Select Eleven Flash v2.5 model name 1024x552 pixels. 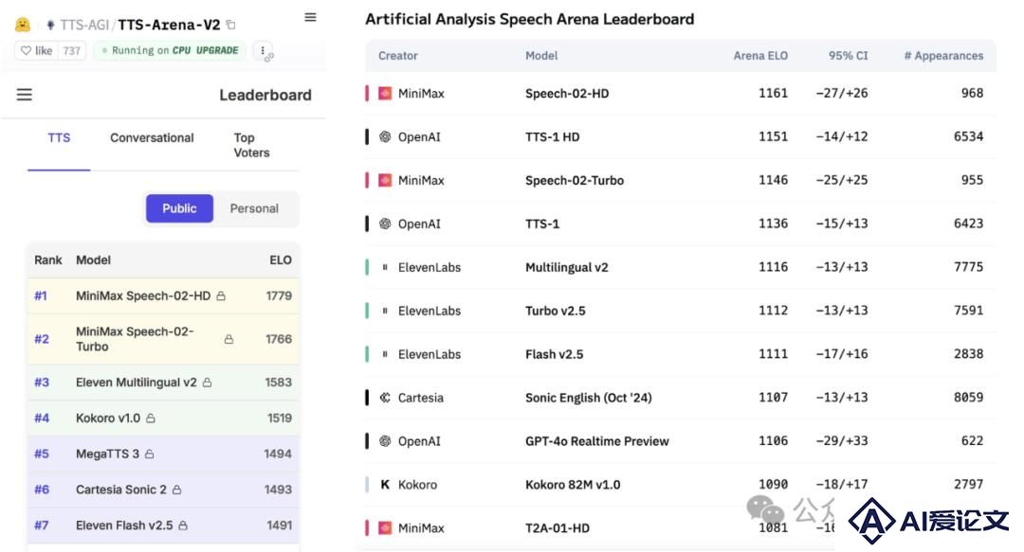pyautogui.click(x=124, y=525)
